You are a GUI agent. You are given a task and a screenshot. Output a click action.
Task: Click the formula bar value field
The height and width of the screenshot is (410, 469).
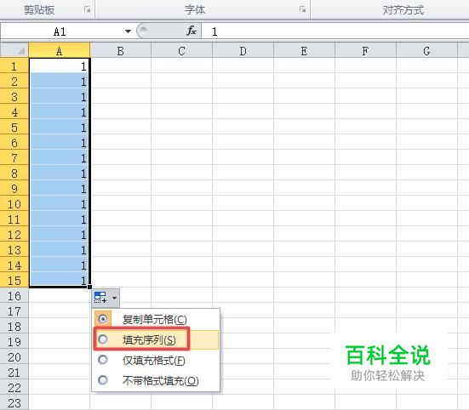click(335, 31)
